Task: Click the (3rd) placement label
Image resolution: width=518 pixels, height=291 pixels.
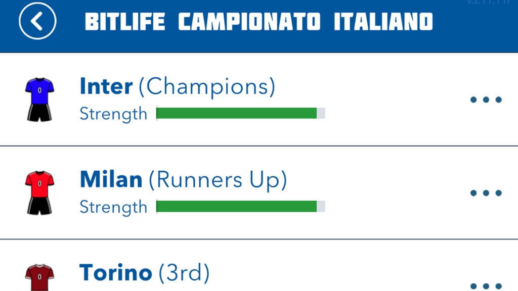Action: (184, 273)
